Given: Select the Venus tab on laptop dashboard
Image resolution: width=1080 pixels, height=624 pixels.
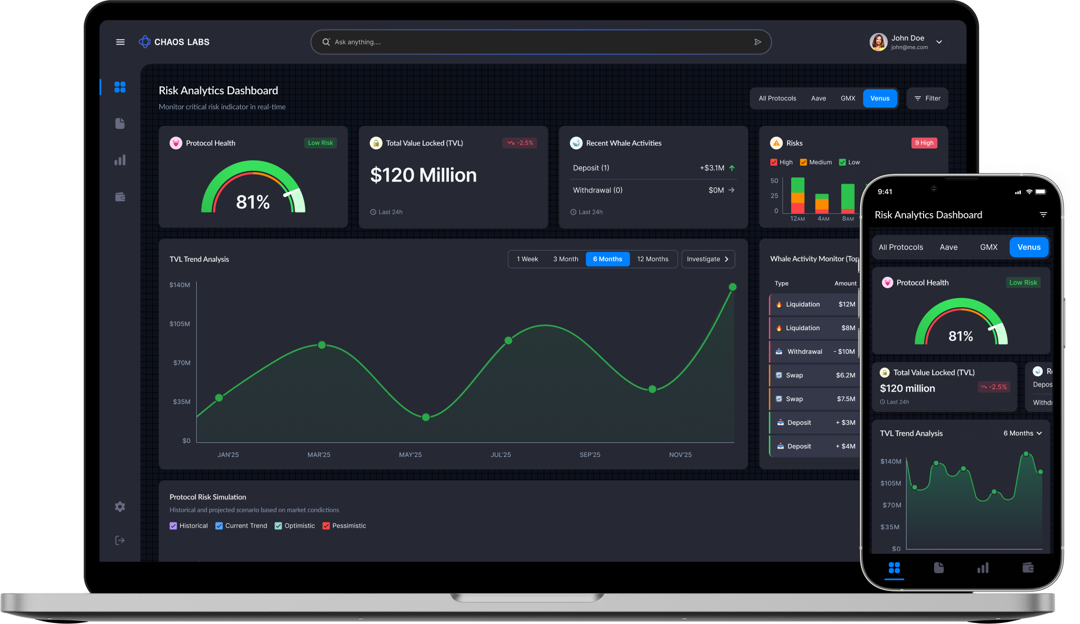Looking at the screenshot, I should (880, 98).
